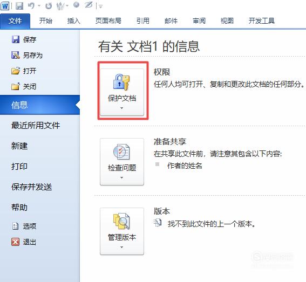The image size is (306, 282).
Task: Click the 另存为 icon in sidebar
Action: coord(16,55)
